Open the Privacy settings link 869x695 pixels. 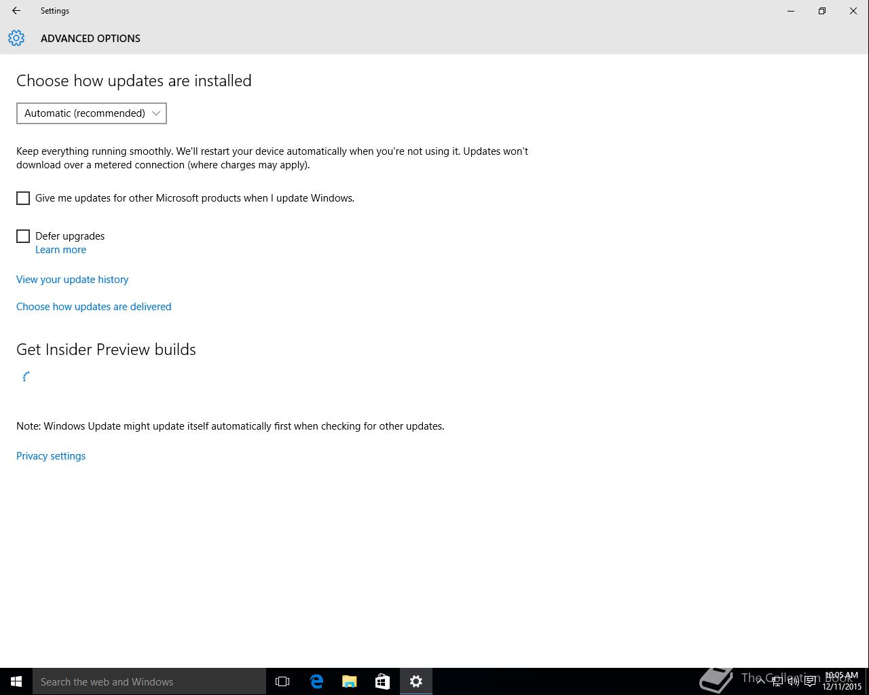click(x=51, y=456)
